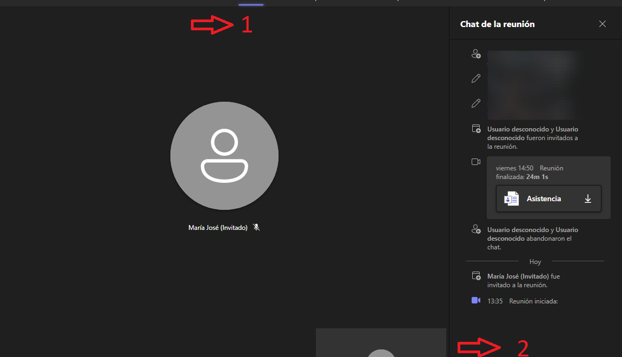Viewport: 622px width, 357px height.
Task: Click the blurred chat message block
Action: 532,85
